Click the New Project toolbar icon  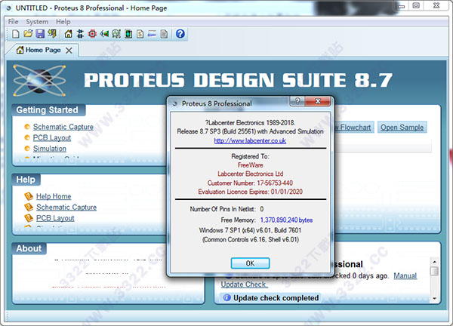click(x=16, y=34)
